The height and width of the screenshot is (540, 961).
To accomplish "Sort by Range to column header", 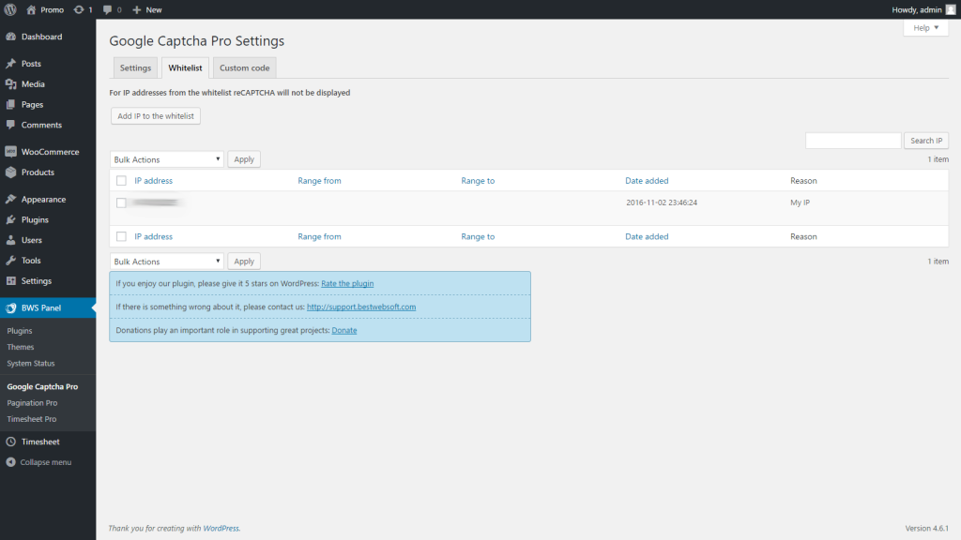I will [478, 181].
